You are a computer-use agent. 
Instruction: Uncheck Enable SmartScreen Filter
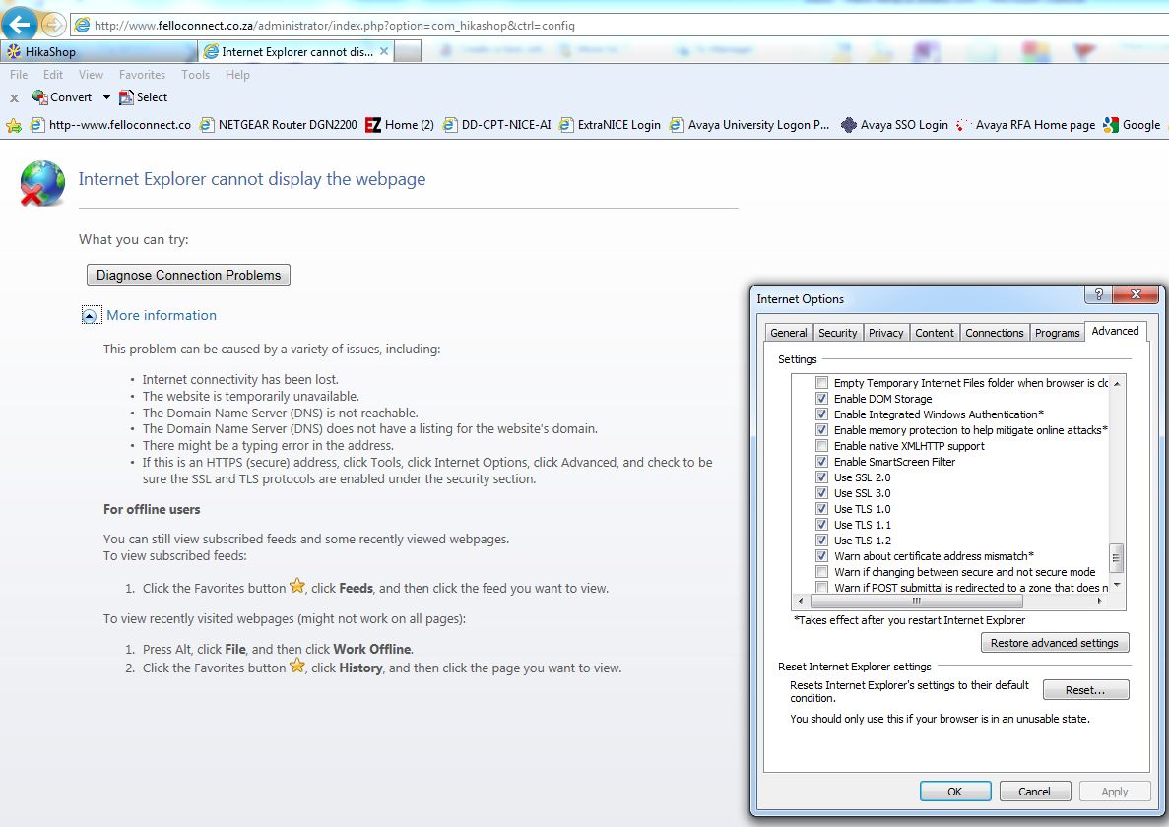[x=821, y=461]
